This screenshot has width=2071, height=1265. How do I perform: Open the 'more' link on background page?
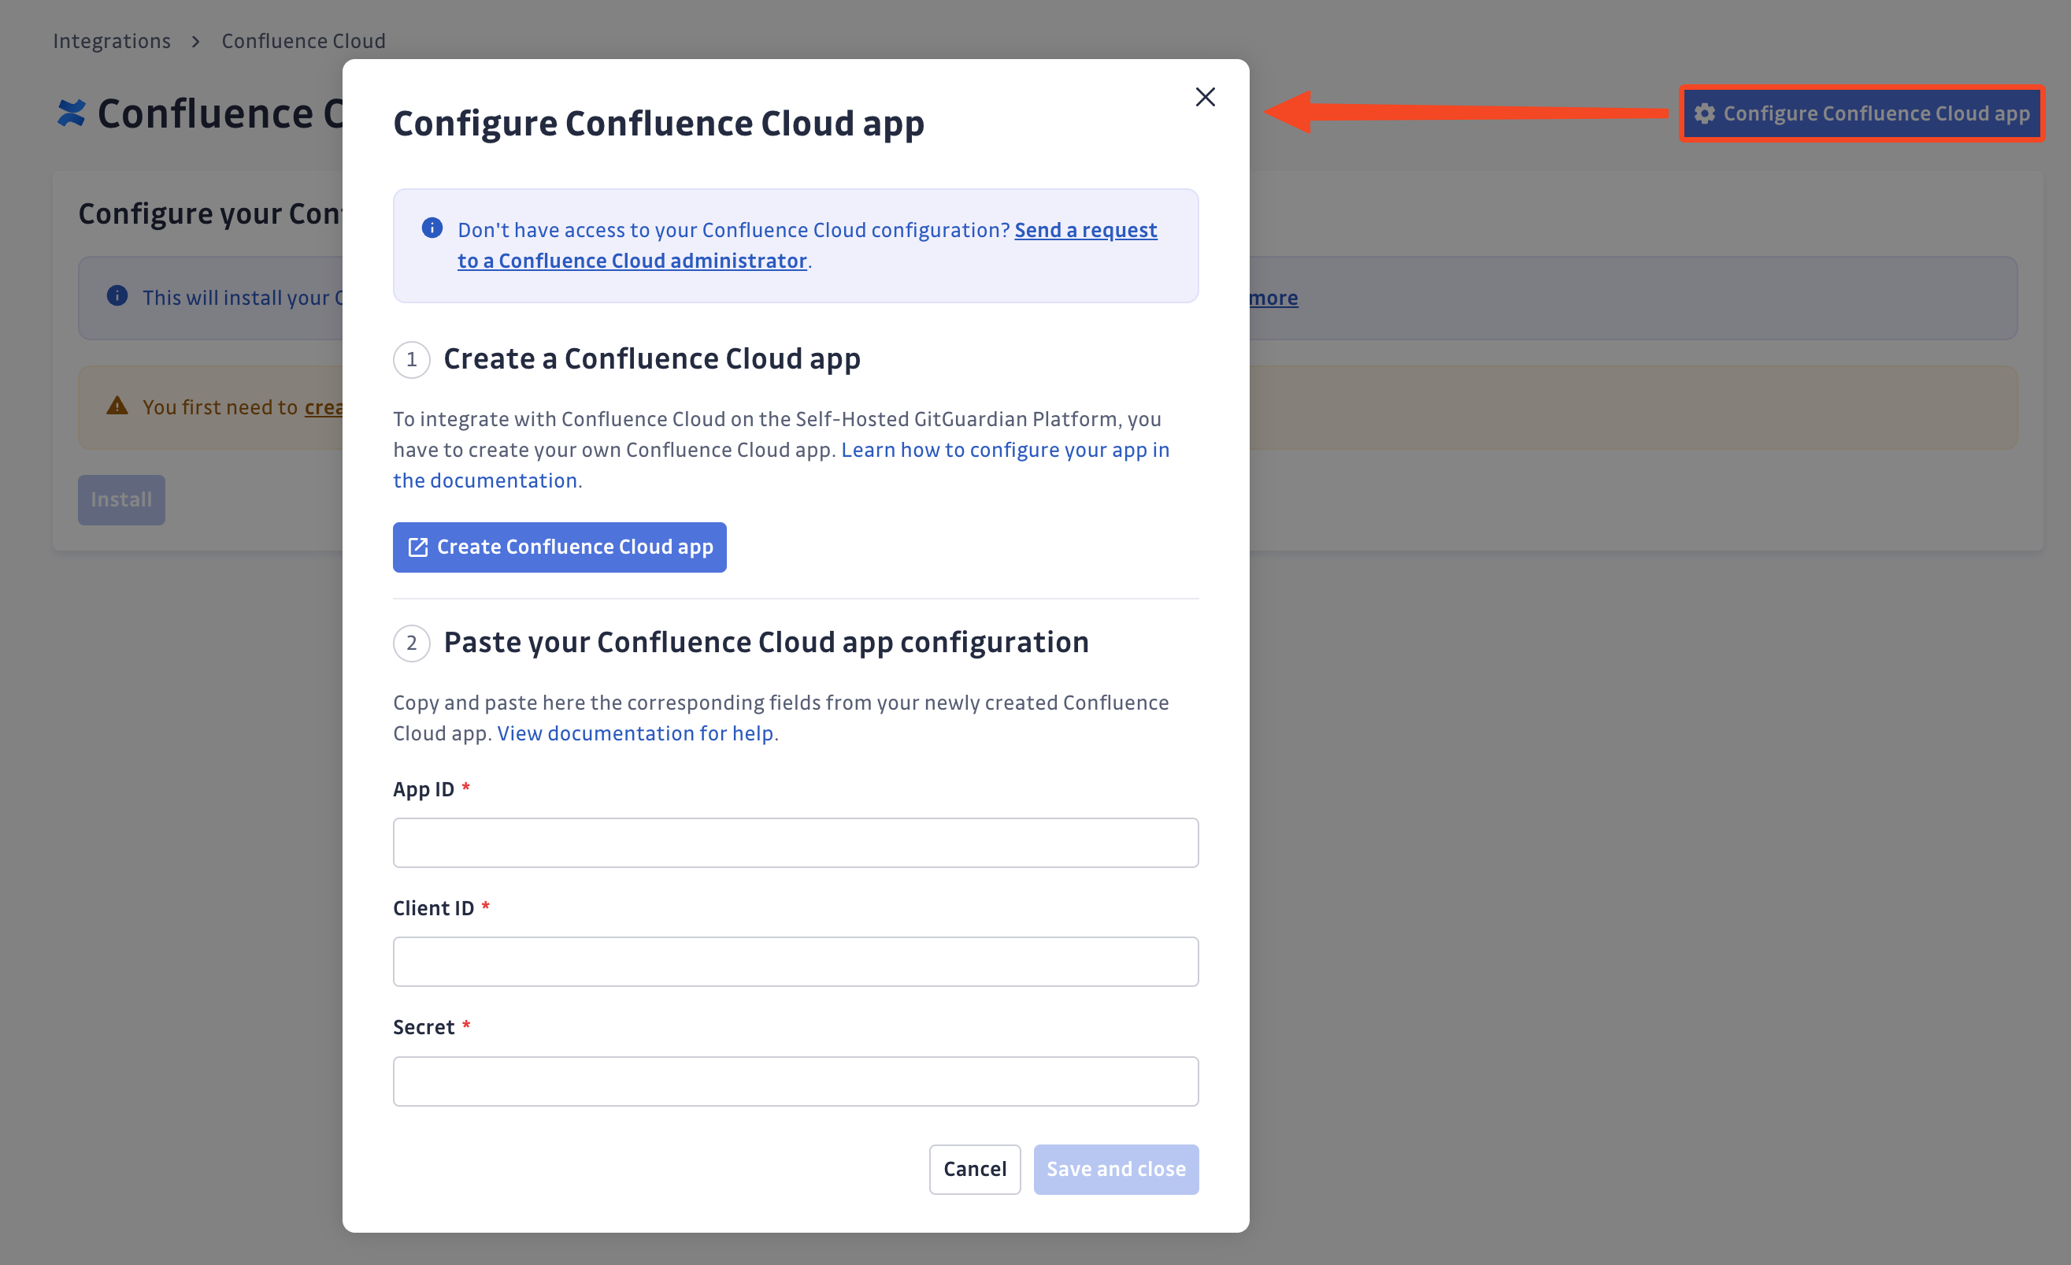(x=1273, y=298)
